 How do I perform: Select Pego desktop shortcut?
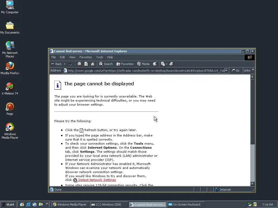pyautogui.click(x=10, y=109)
